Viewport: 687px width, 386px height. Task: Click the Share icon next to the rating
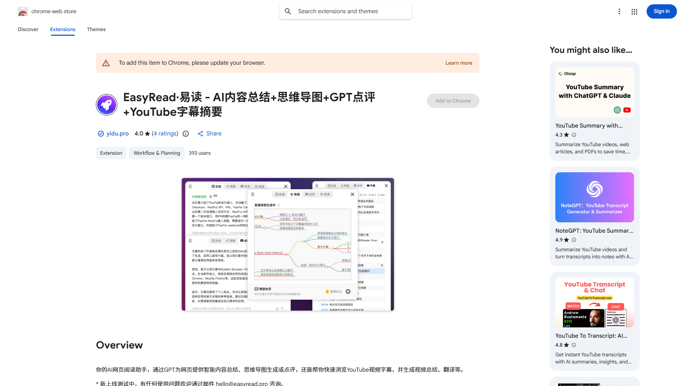[x=200, y=133]
